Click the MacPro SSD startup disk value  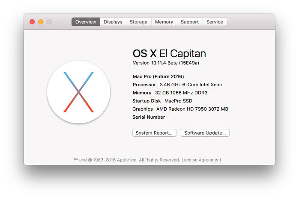tap(178, 101)
